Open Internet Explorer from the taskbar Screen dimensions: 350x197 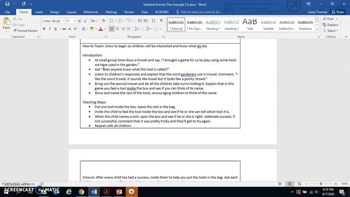(69, 192)
